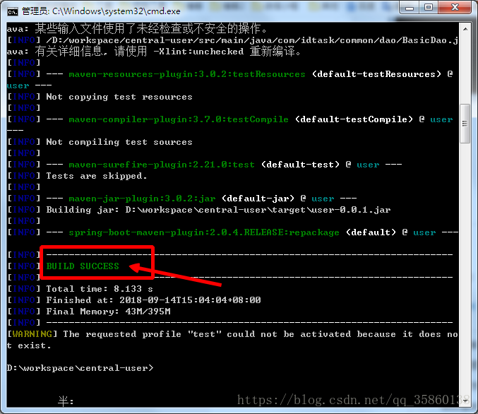Click the D:\workspace\central-user> prompt
Viewport: 478px width, 414px height.
[x=80, y=368]
